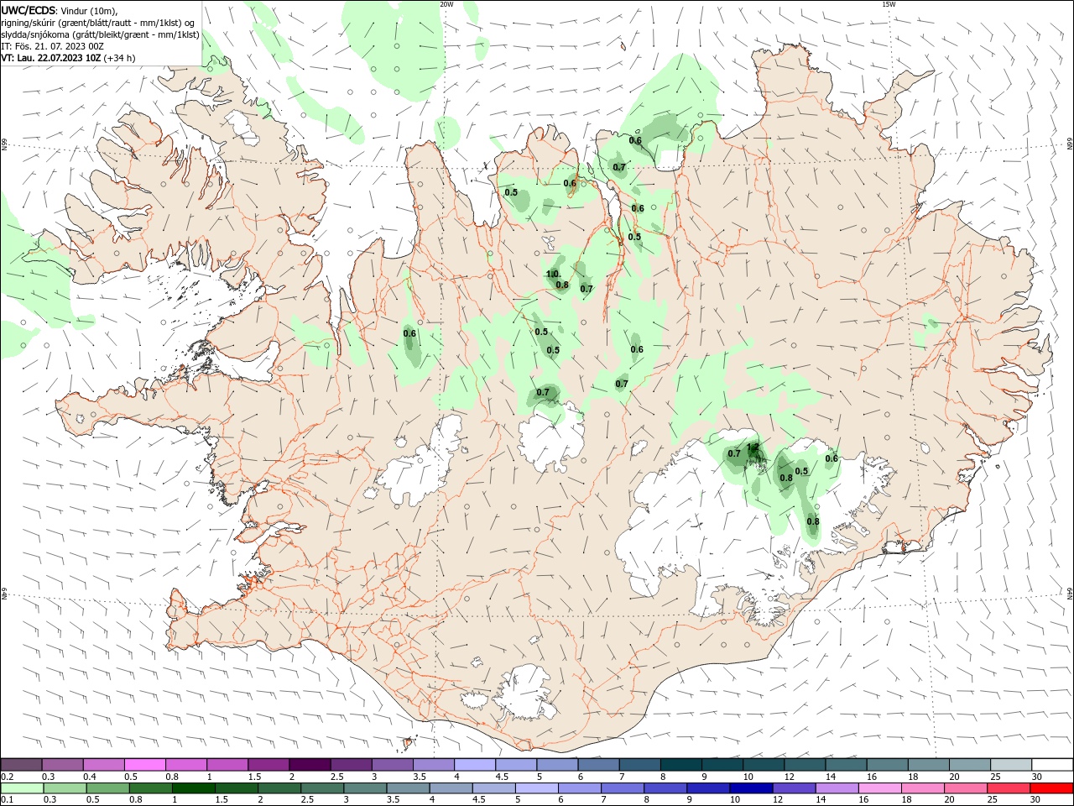Click the light pink 16–18 rain swatch
Image resolution: width=1074 pixels, height=806 pixels.
tap(879, 788)
